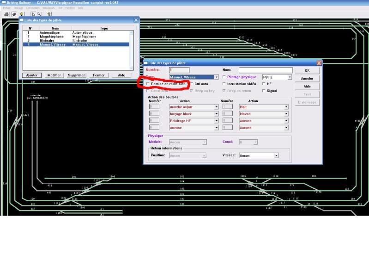Open the Simulation menu

(48, 8)
